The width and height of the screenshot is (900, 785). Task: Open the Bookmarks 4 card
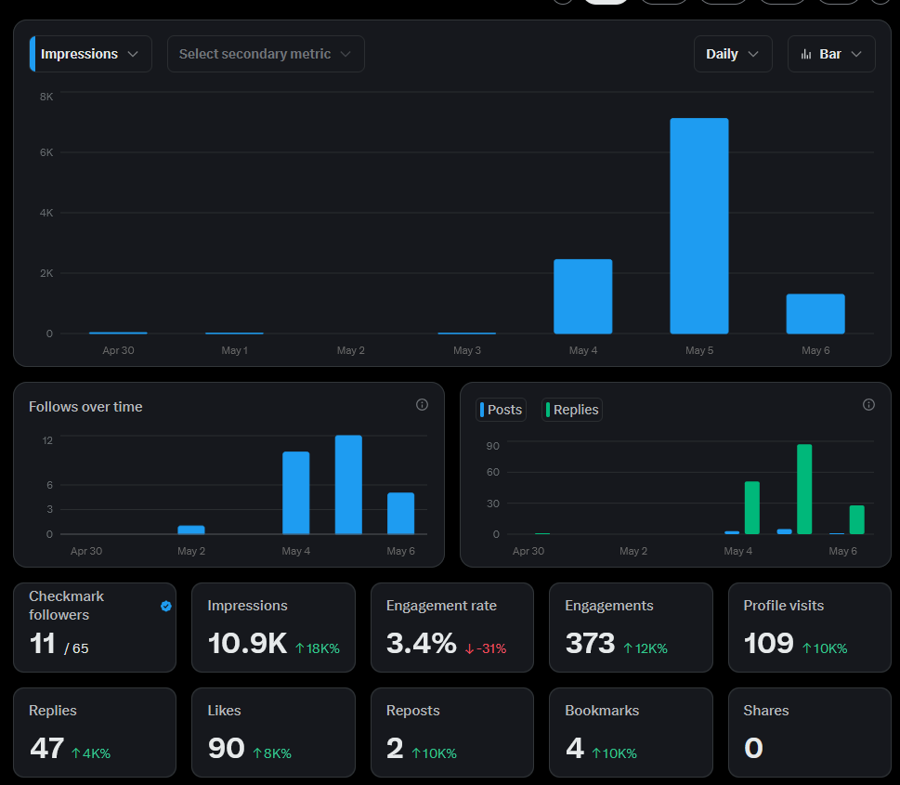coord(631,732)
